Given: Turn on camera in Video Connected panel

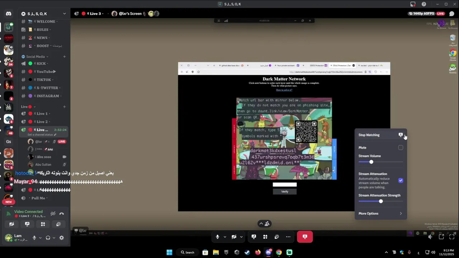Looking at the screenshot, I should (12, 224).
